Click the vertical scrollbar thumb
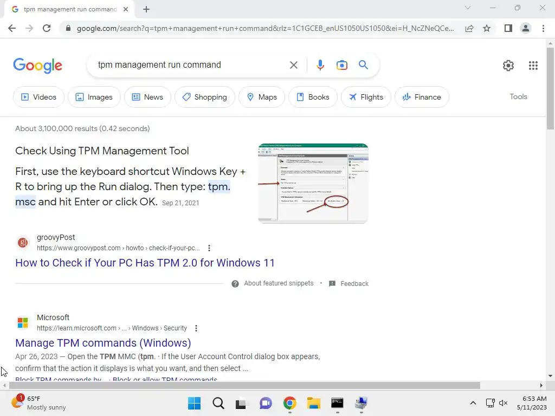 tap(550, 88)
